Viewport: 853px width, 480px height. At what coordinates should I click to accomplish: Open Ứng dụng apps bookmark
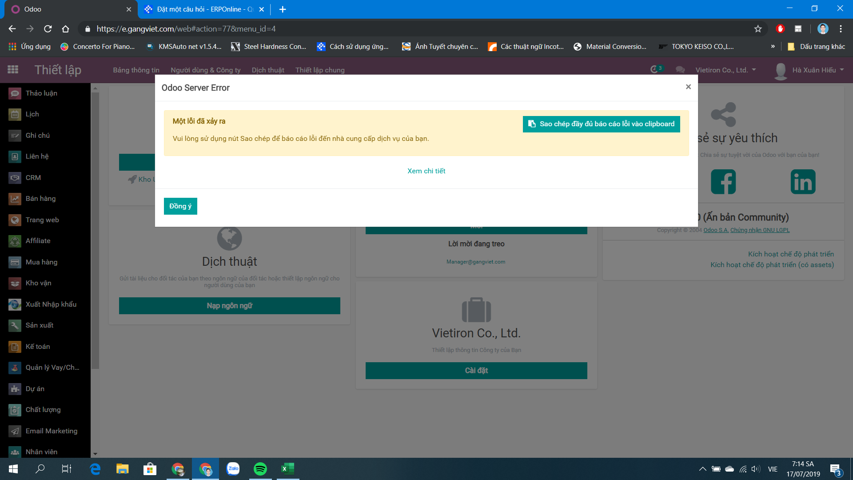(30, 47)
